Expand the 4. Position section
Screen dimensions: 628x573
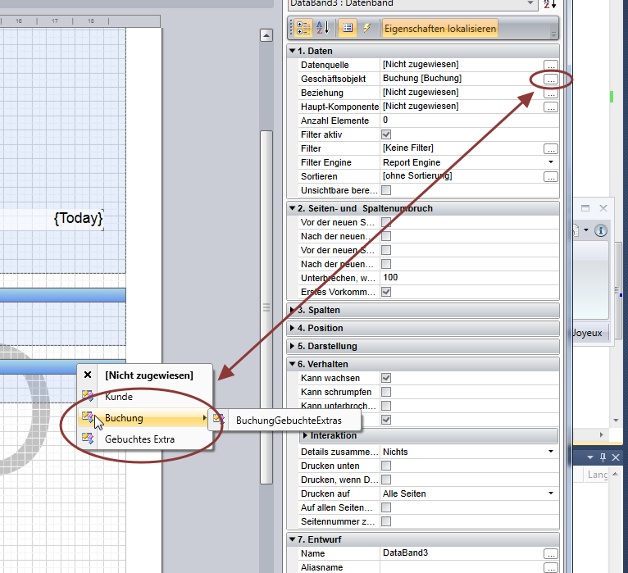[x=293, y=328]
